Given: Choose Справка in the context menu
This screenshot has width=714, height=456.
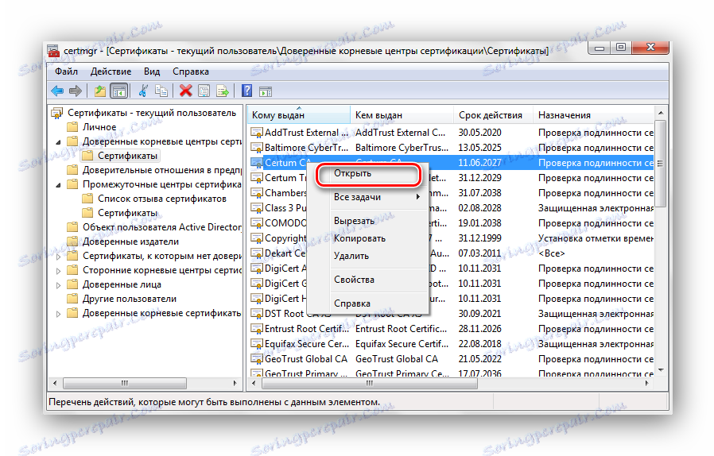Looking at the screenshot, I should pos(368,303).
